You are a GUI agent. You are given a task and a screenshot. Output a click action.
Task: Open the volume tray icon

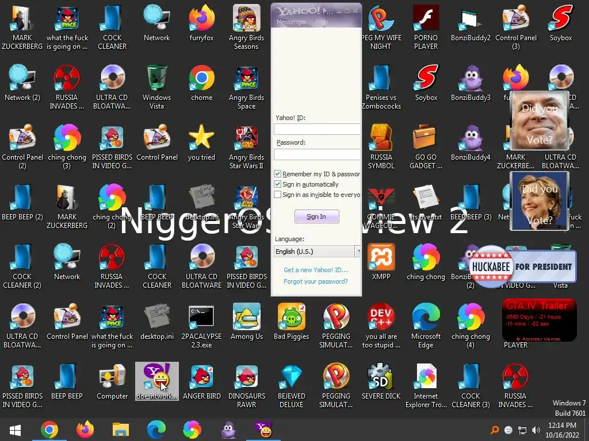click(536, 430)
